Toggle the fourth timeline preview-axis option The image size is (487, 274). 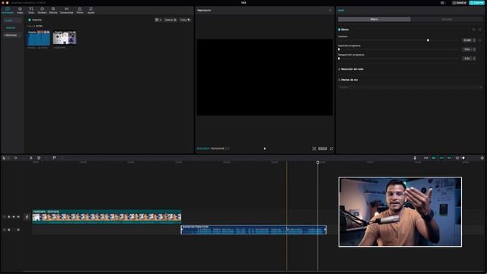tap(449, 158)
